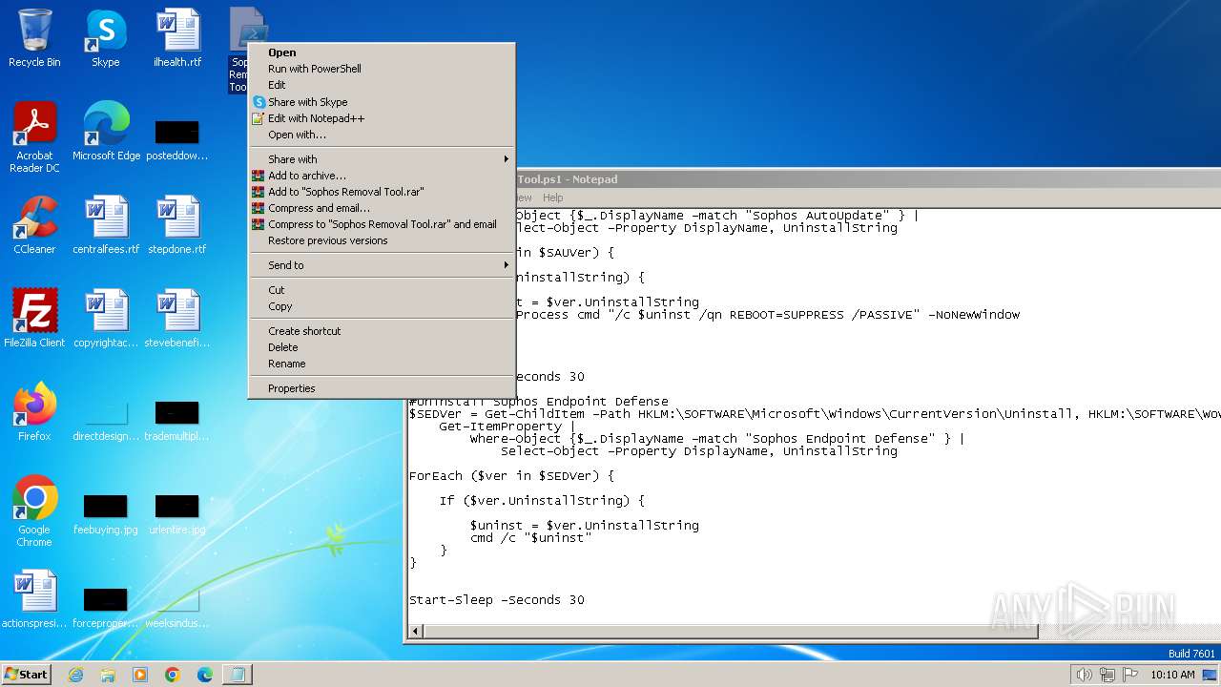The image size is (1221, 687).
Task: Click the cmd /c "$uninst" line in Notepad
Action: [x=530, y=538]
